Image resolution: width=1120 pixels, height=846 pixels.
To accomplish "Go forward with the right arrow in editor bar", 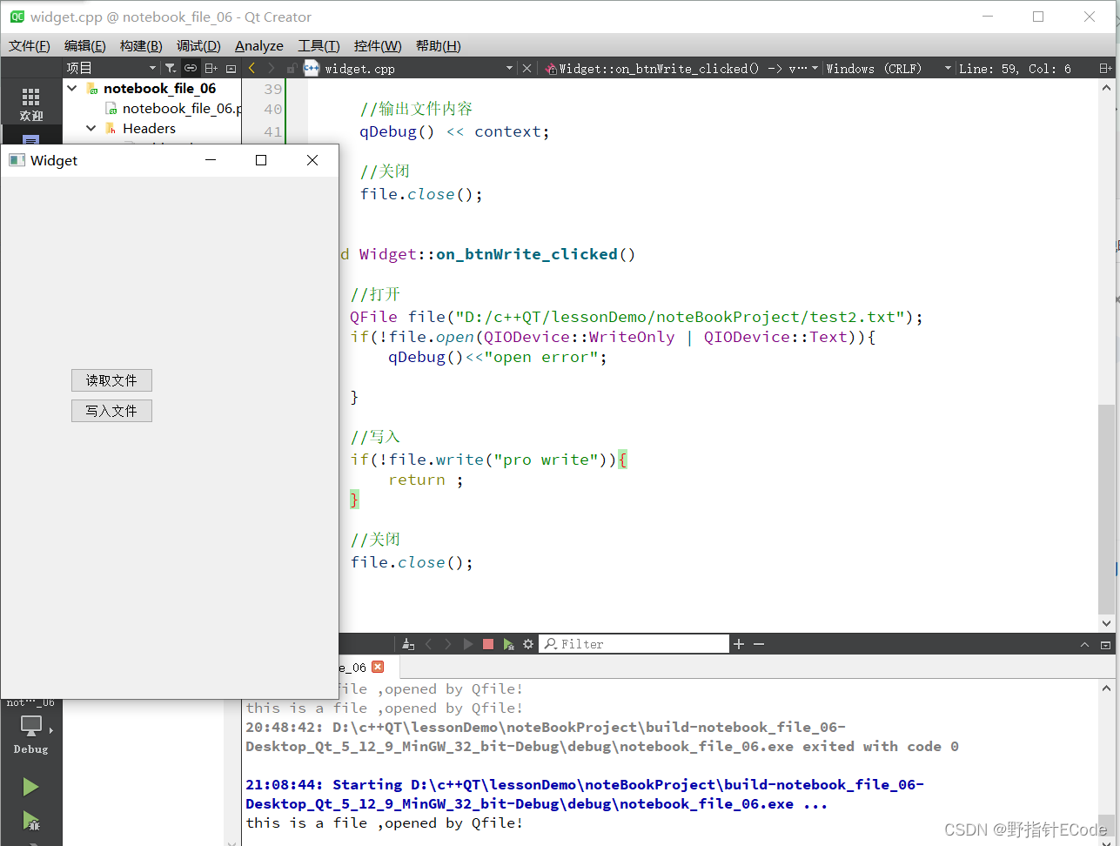I will 272,68.
